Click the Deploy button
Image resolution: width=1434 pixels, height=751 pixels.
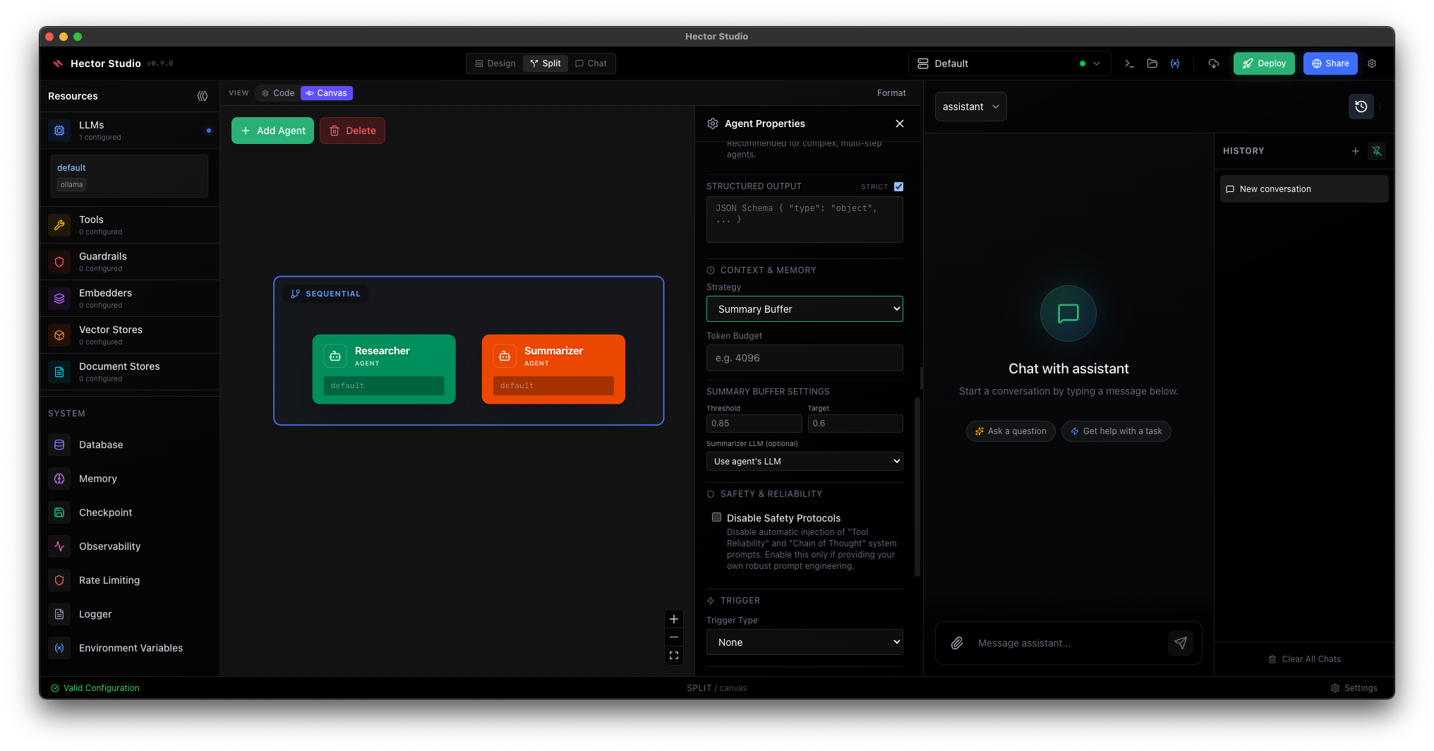(1264, 64)
